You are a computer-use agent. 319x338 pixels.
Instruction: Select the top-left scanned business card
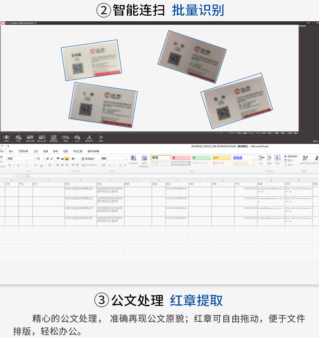[x=91, y=60]
